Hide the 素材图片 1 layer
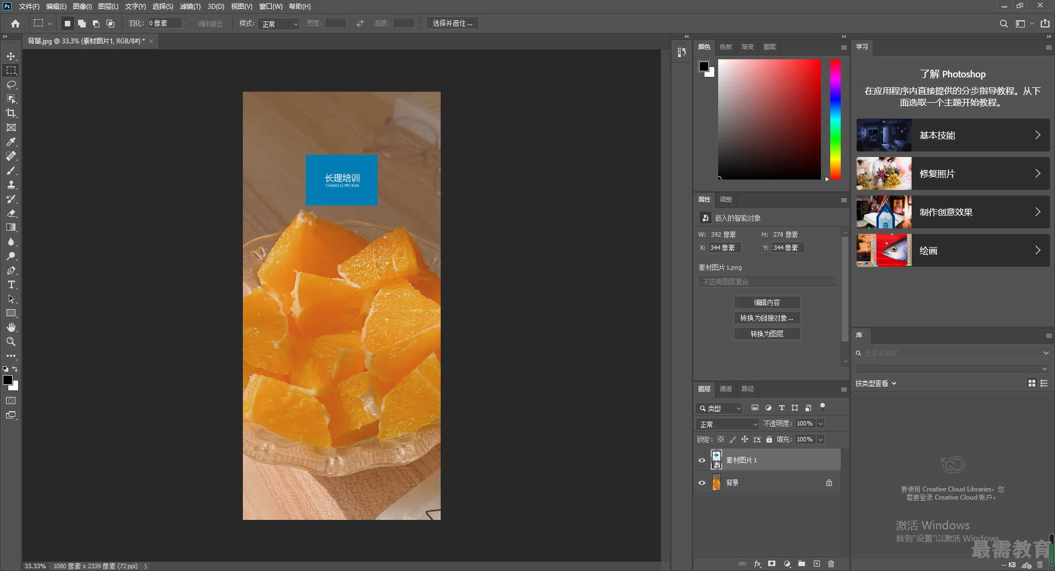Viewport: 1055px width, 571px height. [x=702, y=460]
